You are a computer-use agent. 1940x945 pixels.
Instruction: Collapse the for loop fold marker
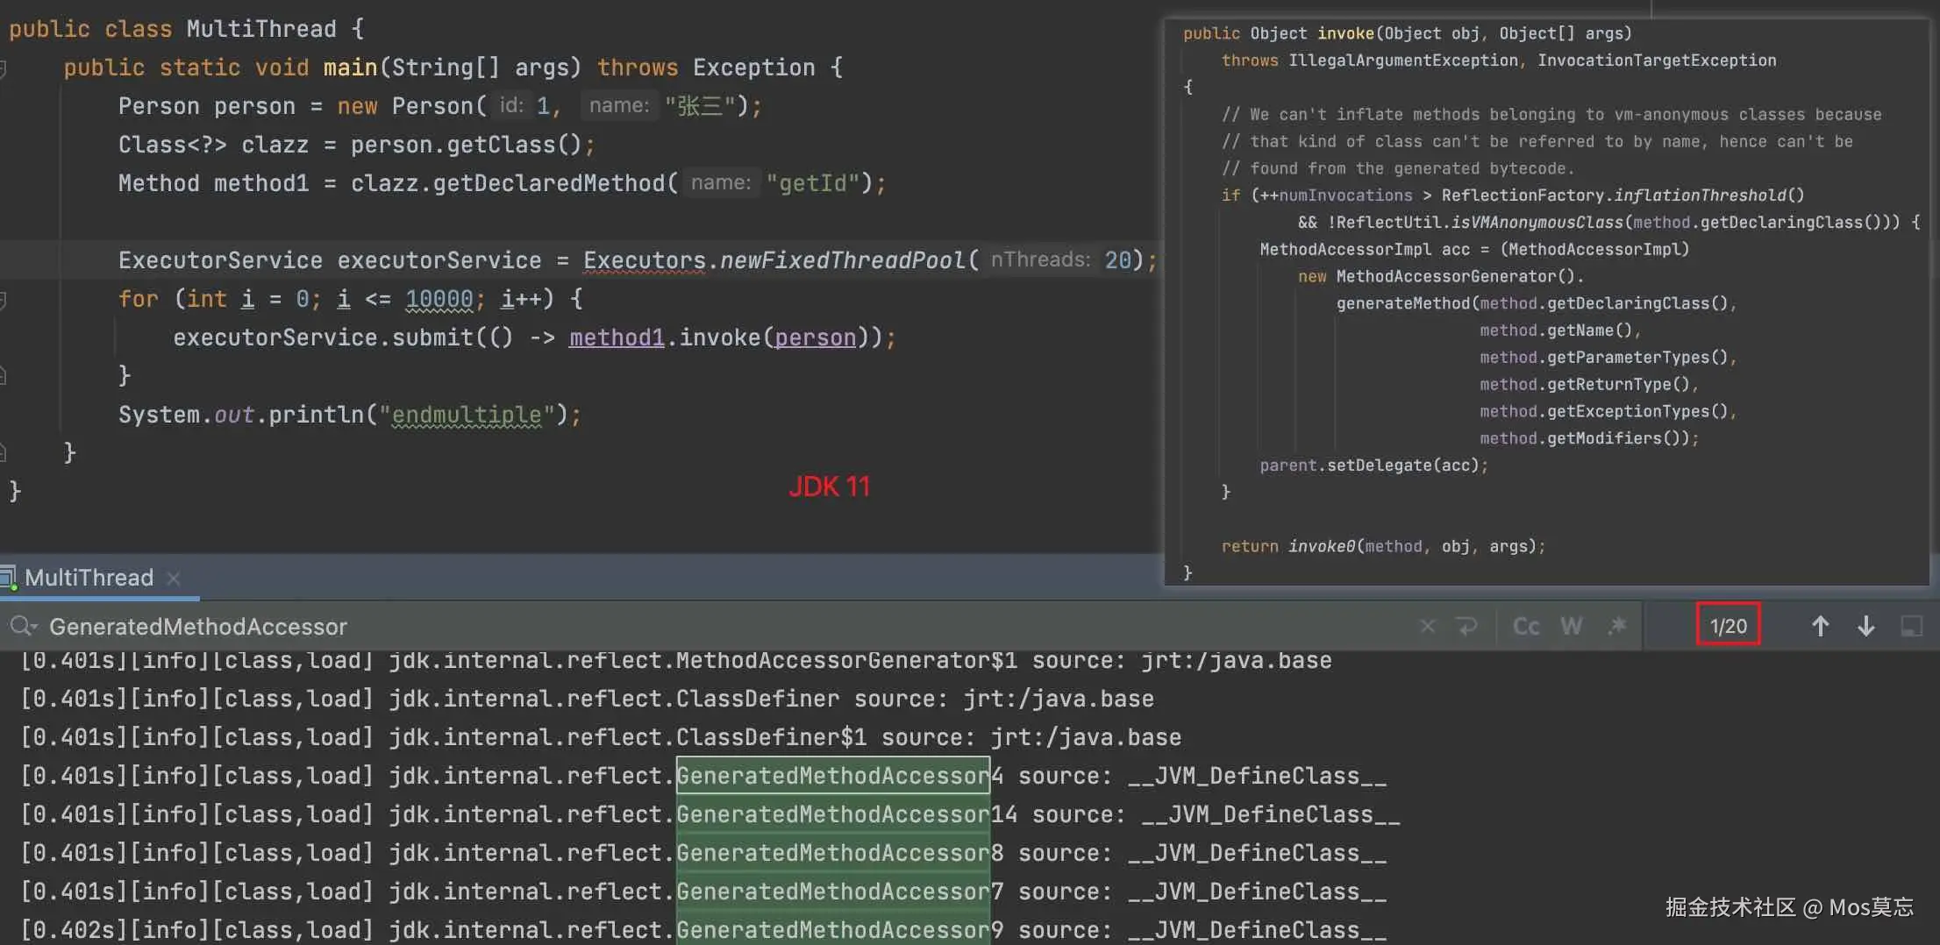click(x=4, y=300)
